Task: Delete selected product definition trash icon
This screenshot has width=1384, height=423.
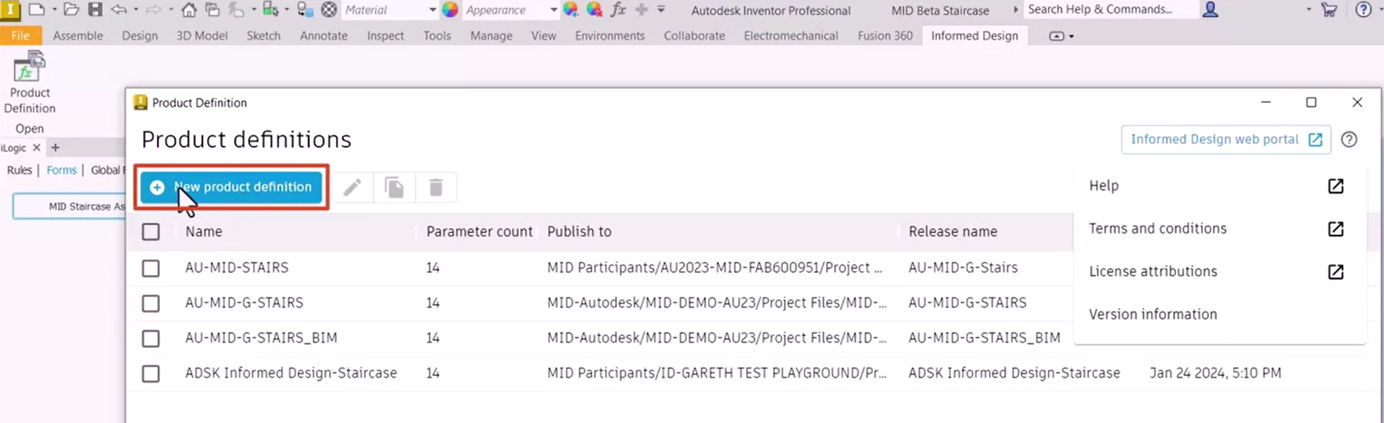Action: tap(436, 187)
